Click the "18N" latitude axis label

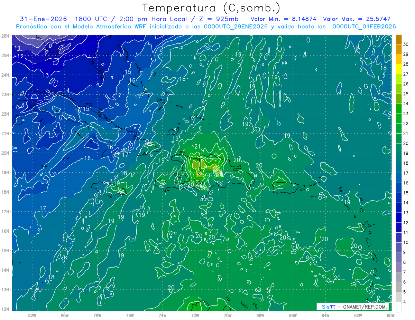pyautogui.click(x=5, y=192)
